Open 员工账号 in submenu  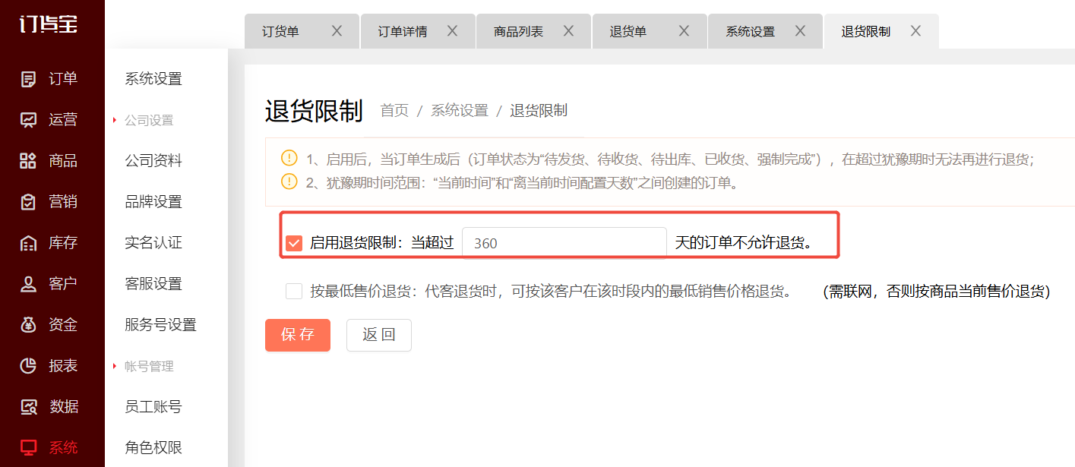pyautogui.click(x=153, y=407)
